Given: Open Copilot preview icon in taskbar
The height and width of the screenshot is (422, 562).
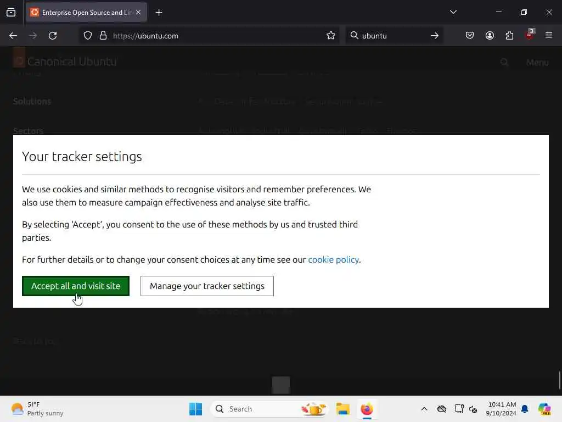Looking at the screenshot, I should [x=544, y=409].
